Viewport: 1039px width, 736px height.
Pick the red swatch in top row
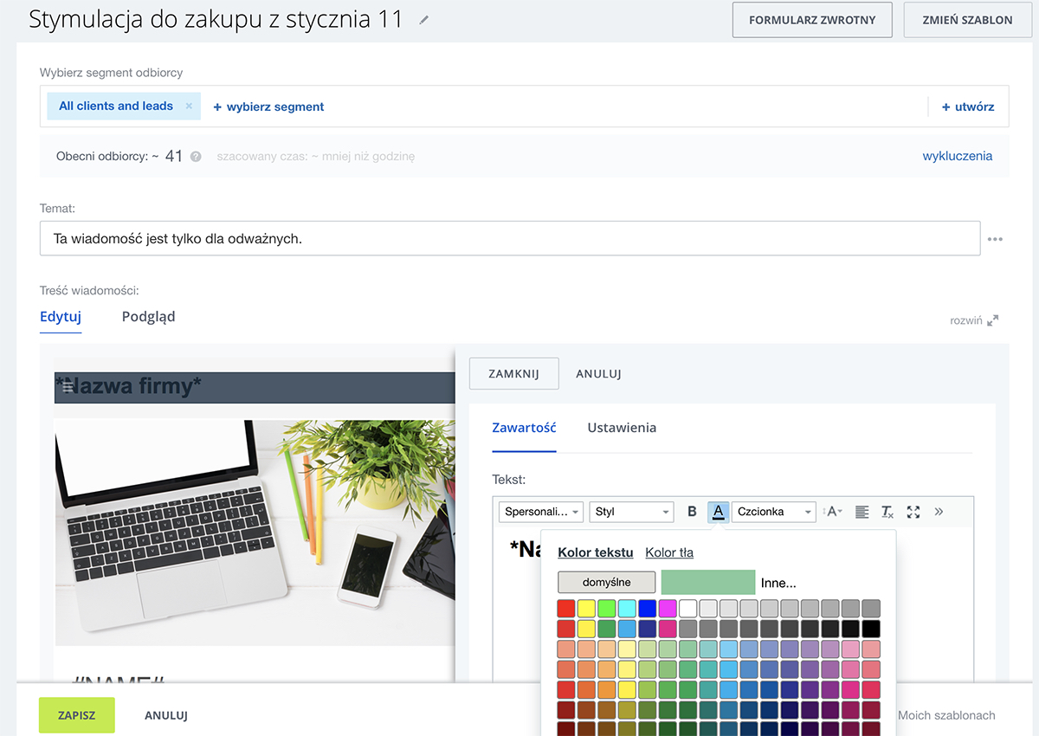(566, 608)
